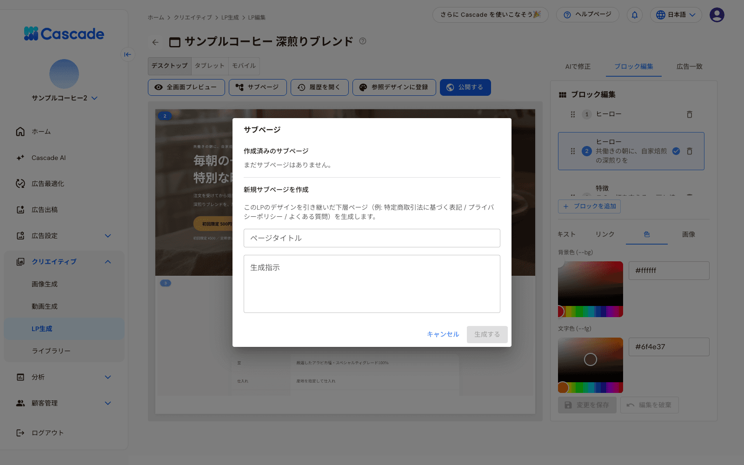This screenshot has height=465, width=744.
Task: Collapse the sidebar with the arrow toggle
Action: (x=127, y=54)
